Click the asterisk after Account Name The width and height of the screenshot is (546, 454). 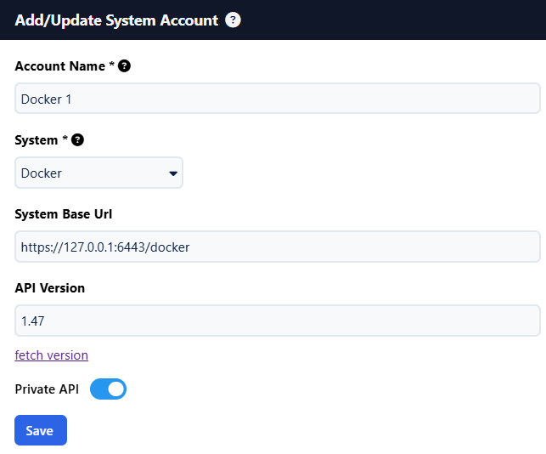112,65
